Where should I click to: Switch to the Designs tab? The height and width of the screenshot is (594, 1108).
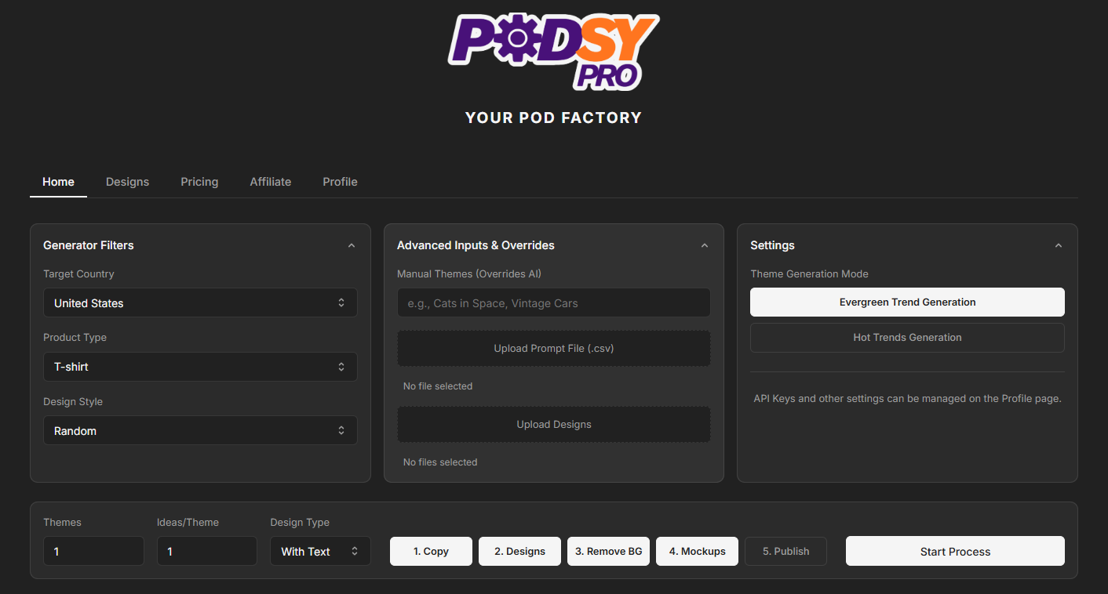click(x=127, y=181)
